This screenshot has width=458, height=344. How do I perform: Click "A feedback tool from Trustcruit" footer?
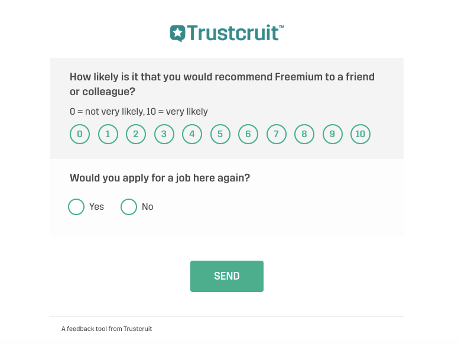click(106, 329)
